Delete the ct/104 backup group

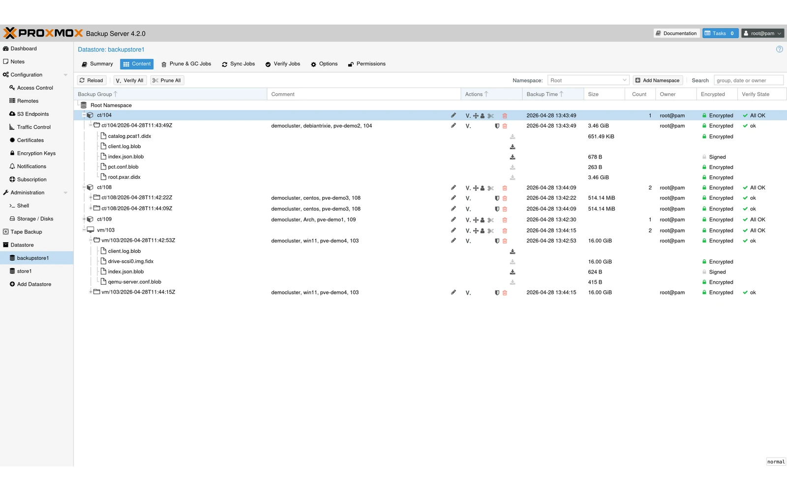click(x=505, y=116)
